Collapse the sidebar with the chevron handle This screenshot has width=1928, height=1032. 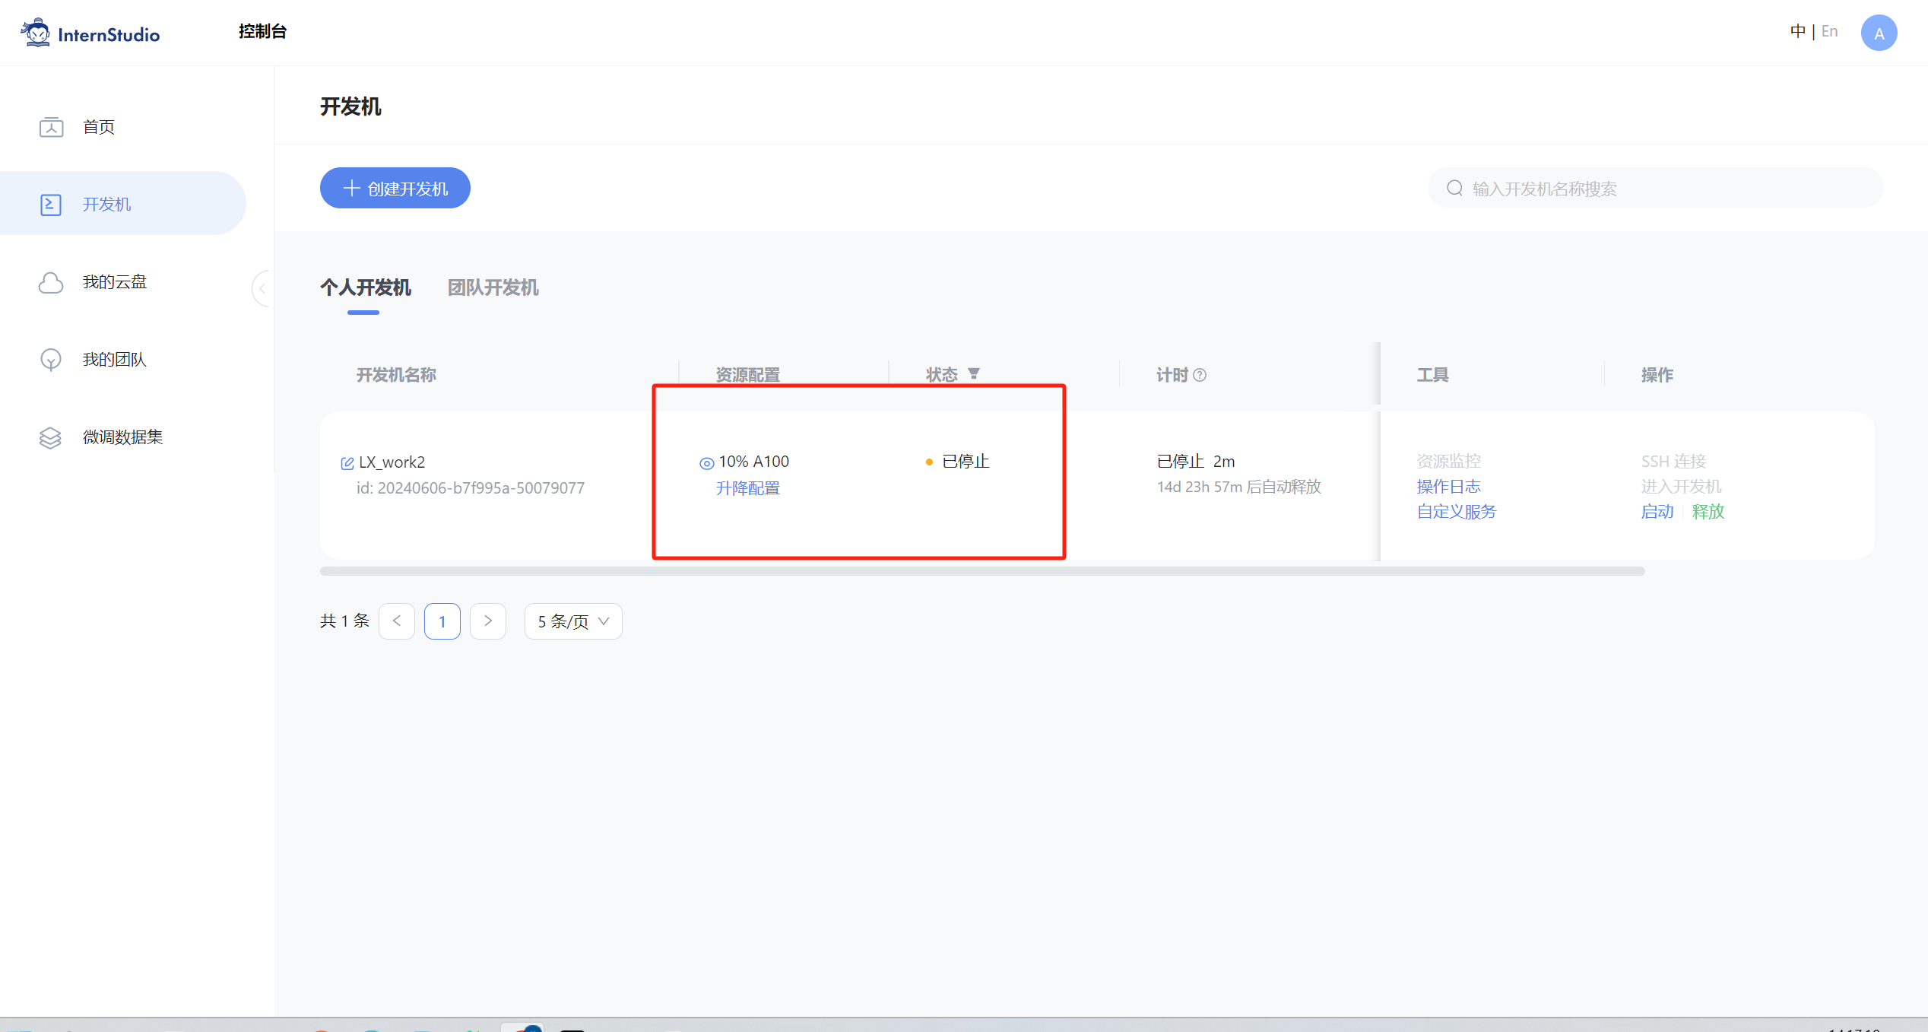262,288
